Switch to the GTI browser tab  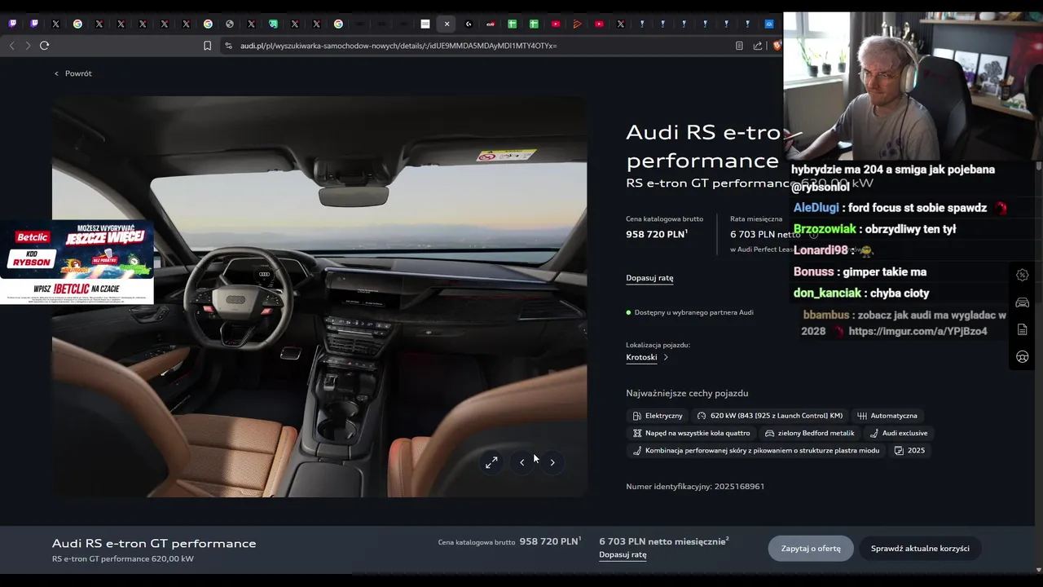(491, 24)
